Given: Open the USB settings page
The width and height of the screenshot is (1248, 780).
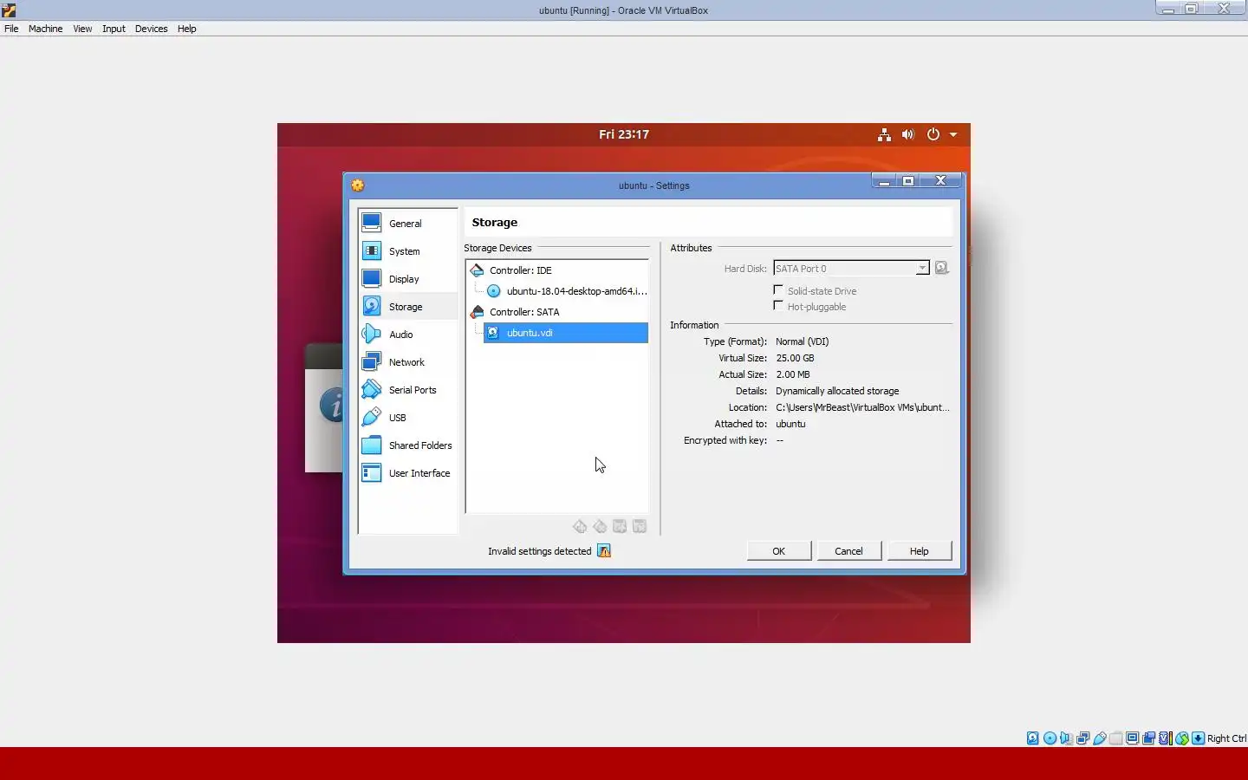Looking at the screenshot, I should click(x=407, y=417).
